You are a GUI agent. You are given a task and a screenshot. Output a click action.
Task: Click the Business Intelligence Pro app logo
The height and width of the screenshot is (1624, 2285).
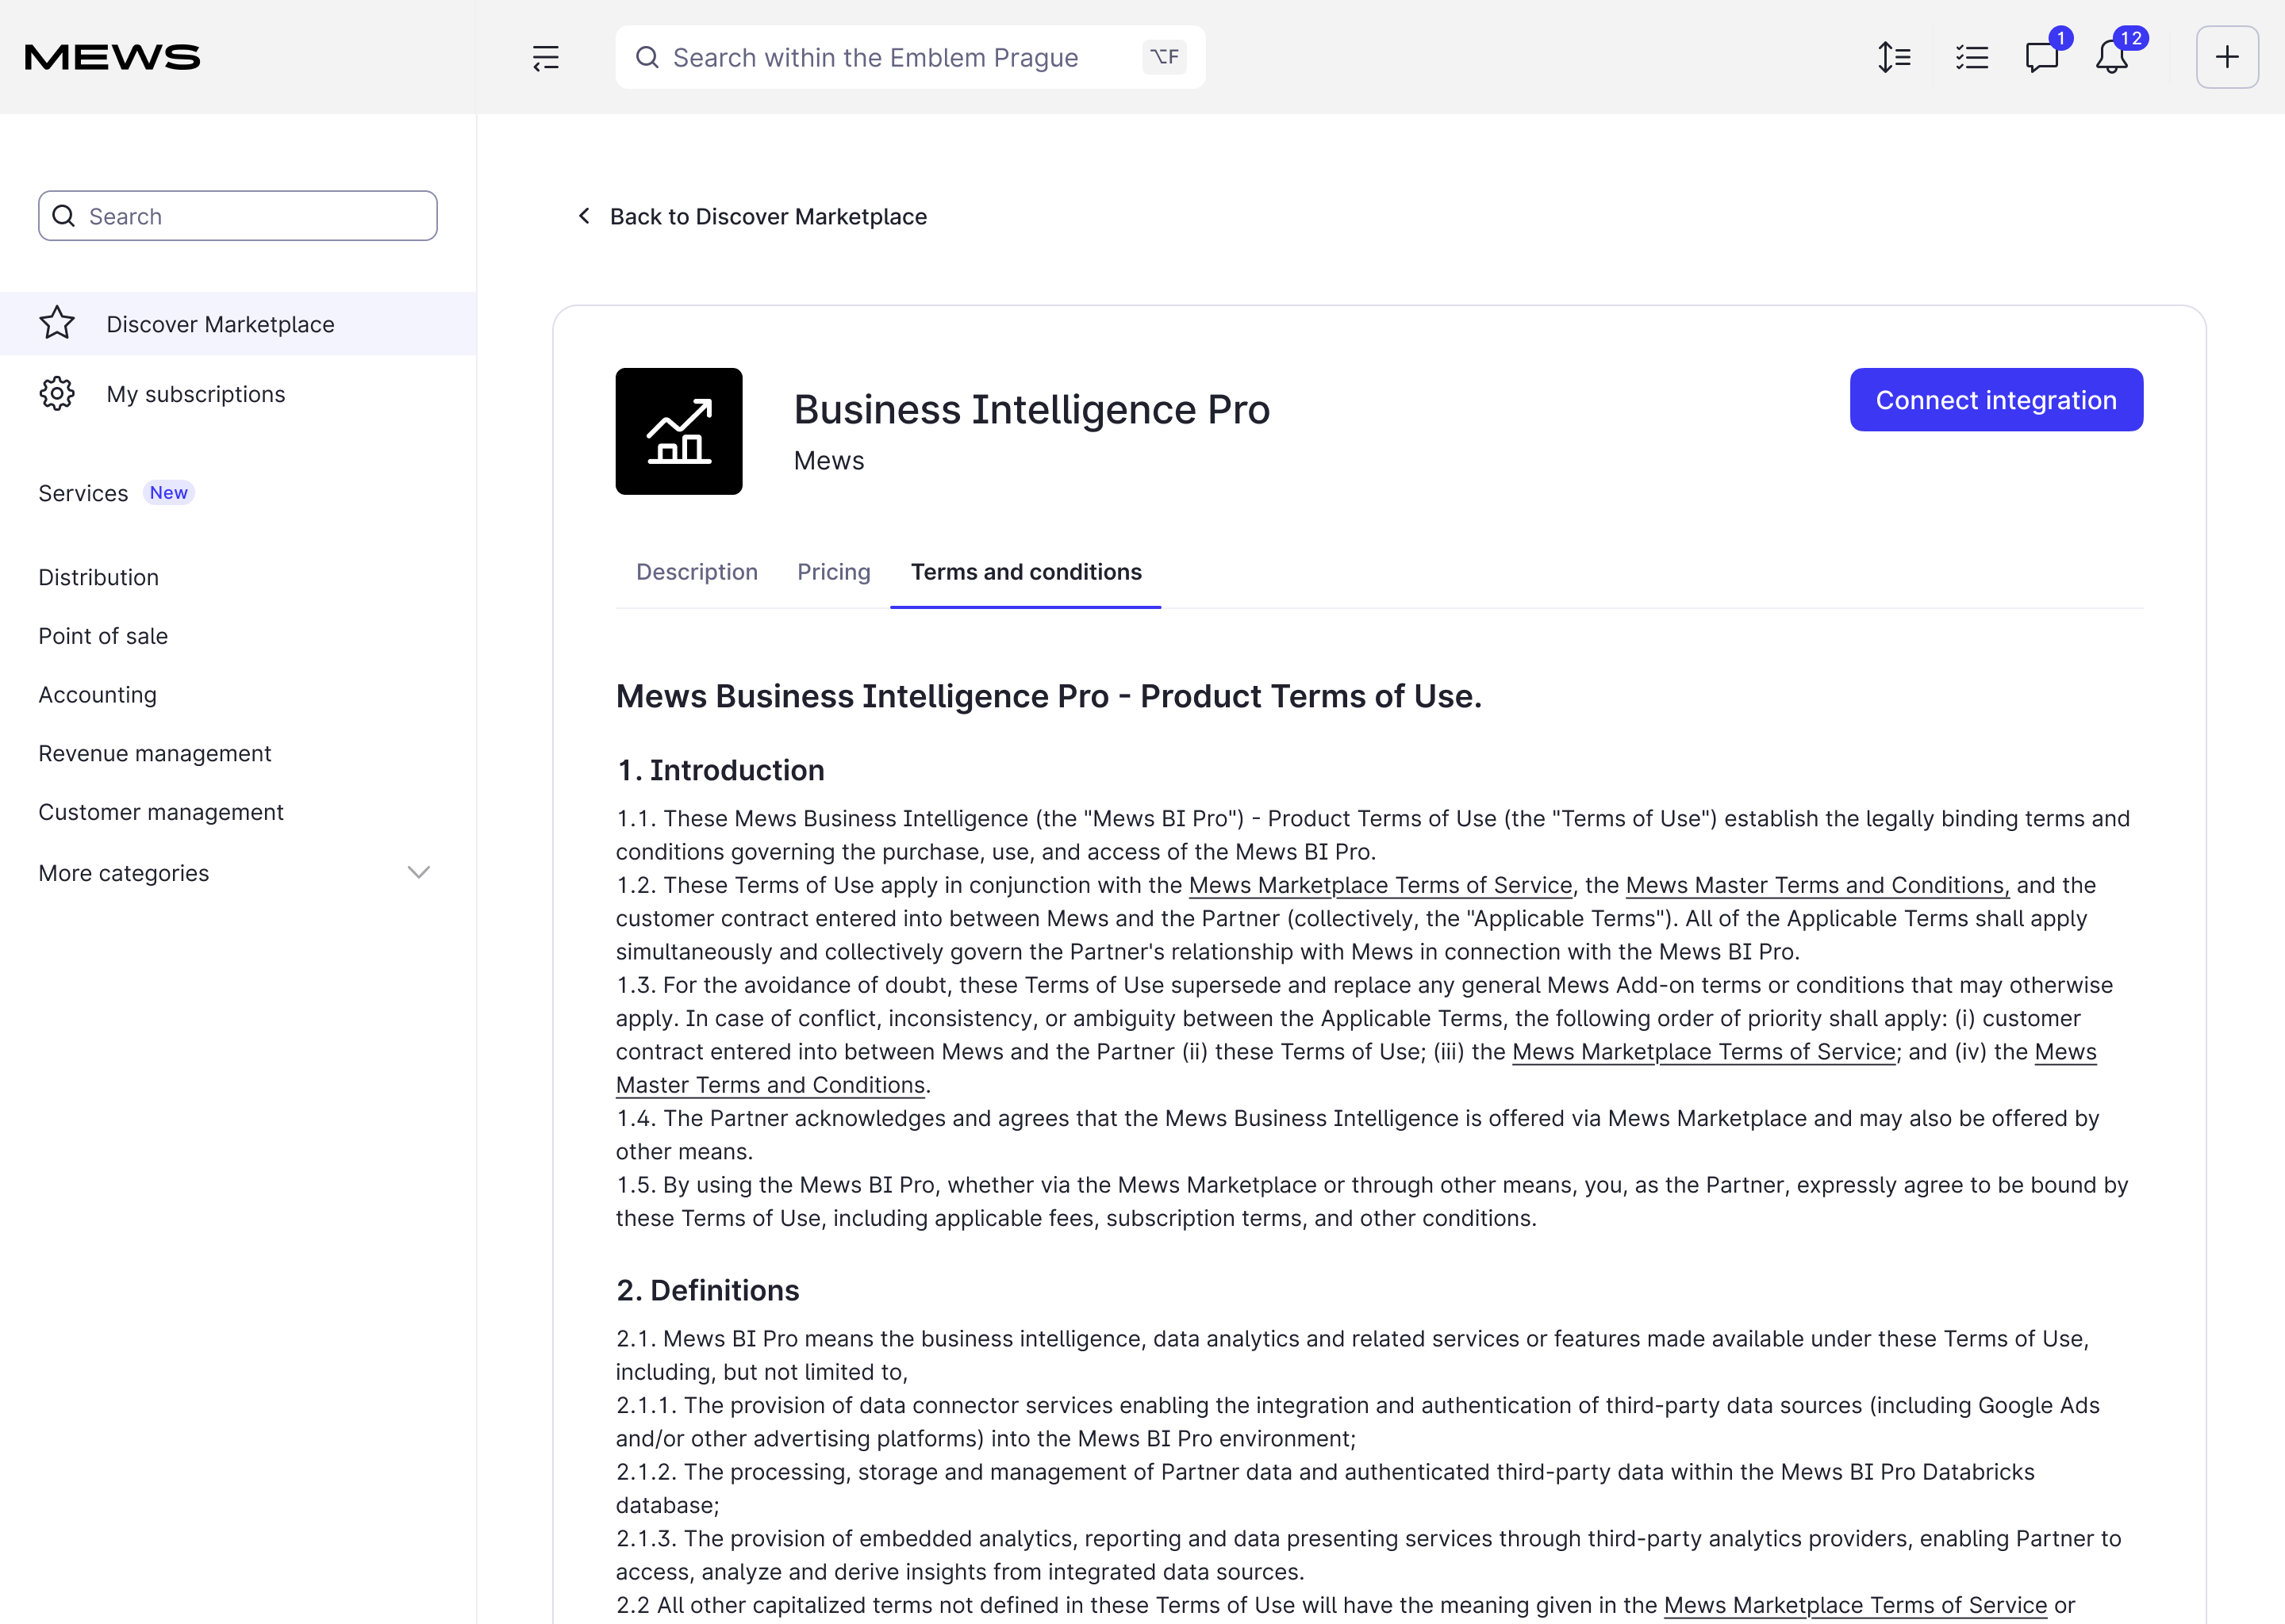tap(678, 431)
